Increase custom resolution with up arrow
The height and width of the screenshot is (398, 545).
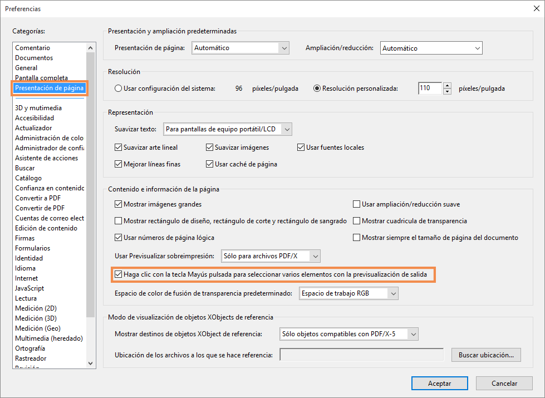[448, 86]
